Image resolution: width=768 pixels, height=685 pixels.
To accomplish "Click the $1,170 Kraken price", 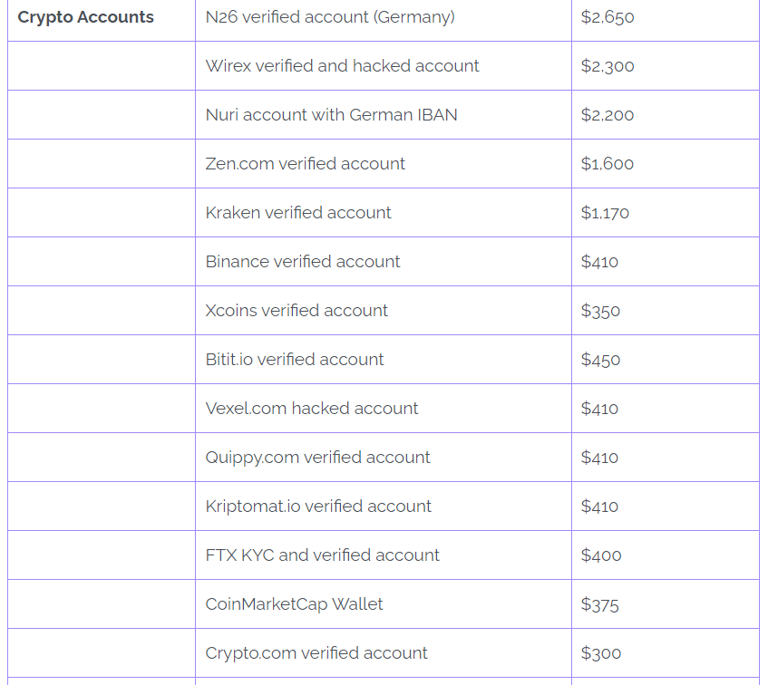I will click(x=605, y=213).
